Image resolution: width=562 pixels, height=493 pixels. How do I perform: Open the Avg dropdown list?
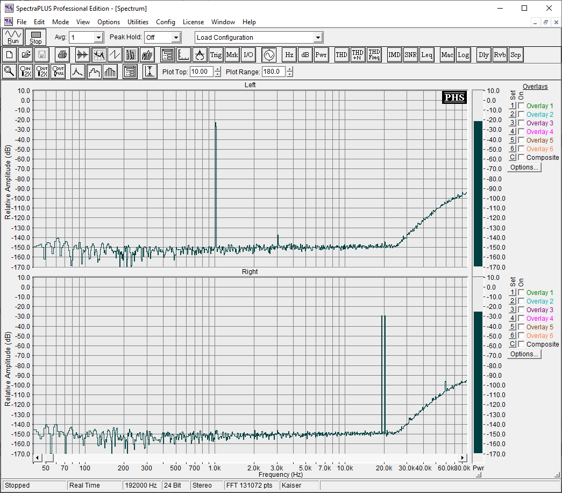click(98, 37)
